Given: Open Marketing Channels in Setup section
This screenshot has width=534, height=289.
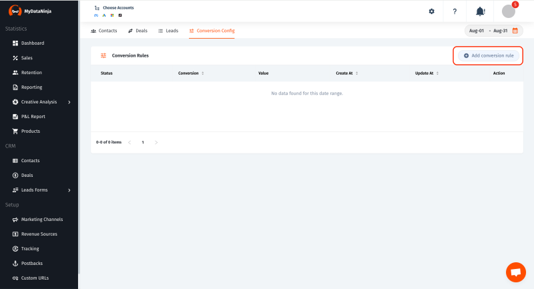Looking at the screenshot, I should (42, 220).
